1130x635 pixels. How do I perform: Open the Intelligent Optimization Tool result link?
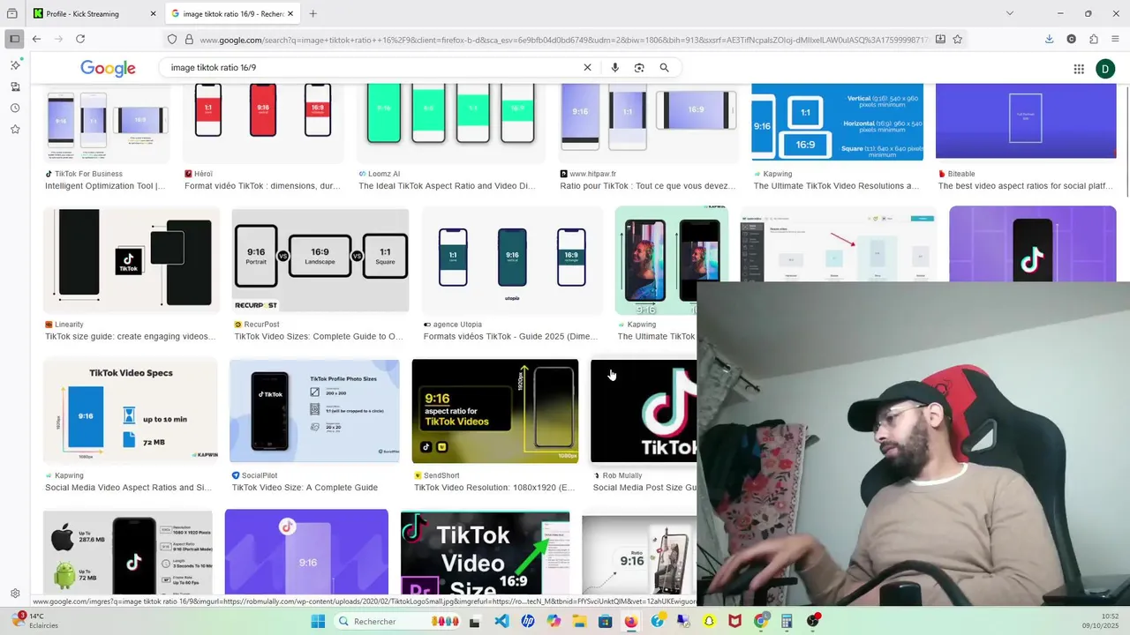click(105, 186)
